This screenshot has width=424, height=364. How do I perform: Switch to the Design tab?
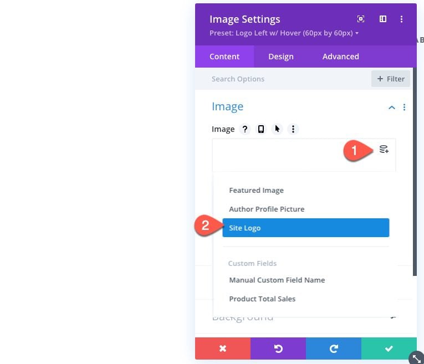[280, 57]
